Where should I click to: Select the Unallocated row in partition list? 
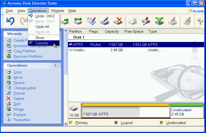pyautogui.click(x=136, y=50)
